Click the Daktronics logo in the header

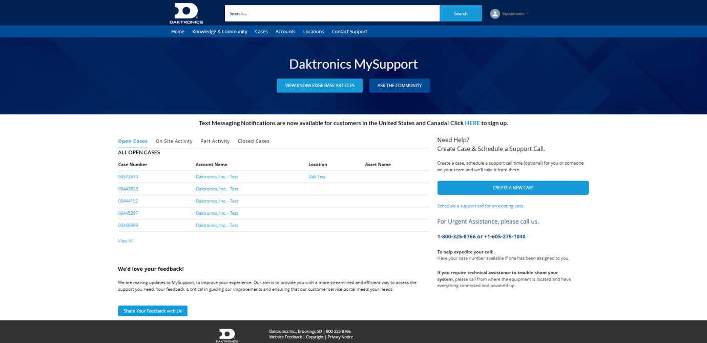click(186, 13)
